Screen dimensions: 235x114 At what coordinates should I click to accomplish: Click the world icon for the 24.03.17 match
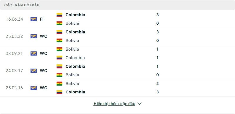coord(33,71)
